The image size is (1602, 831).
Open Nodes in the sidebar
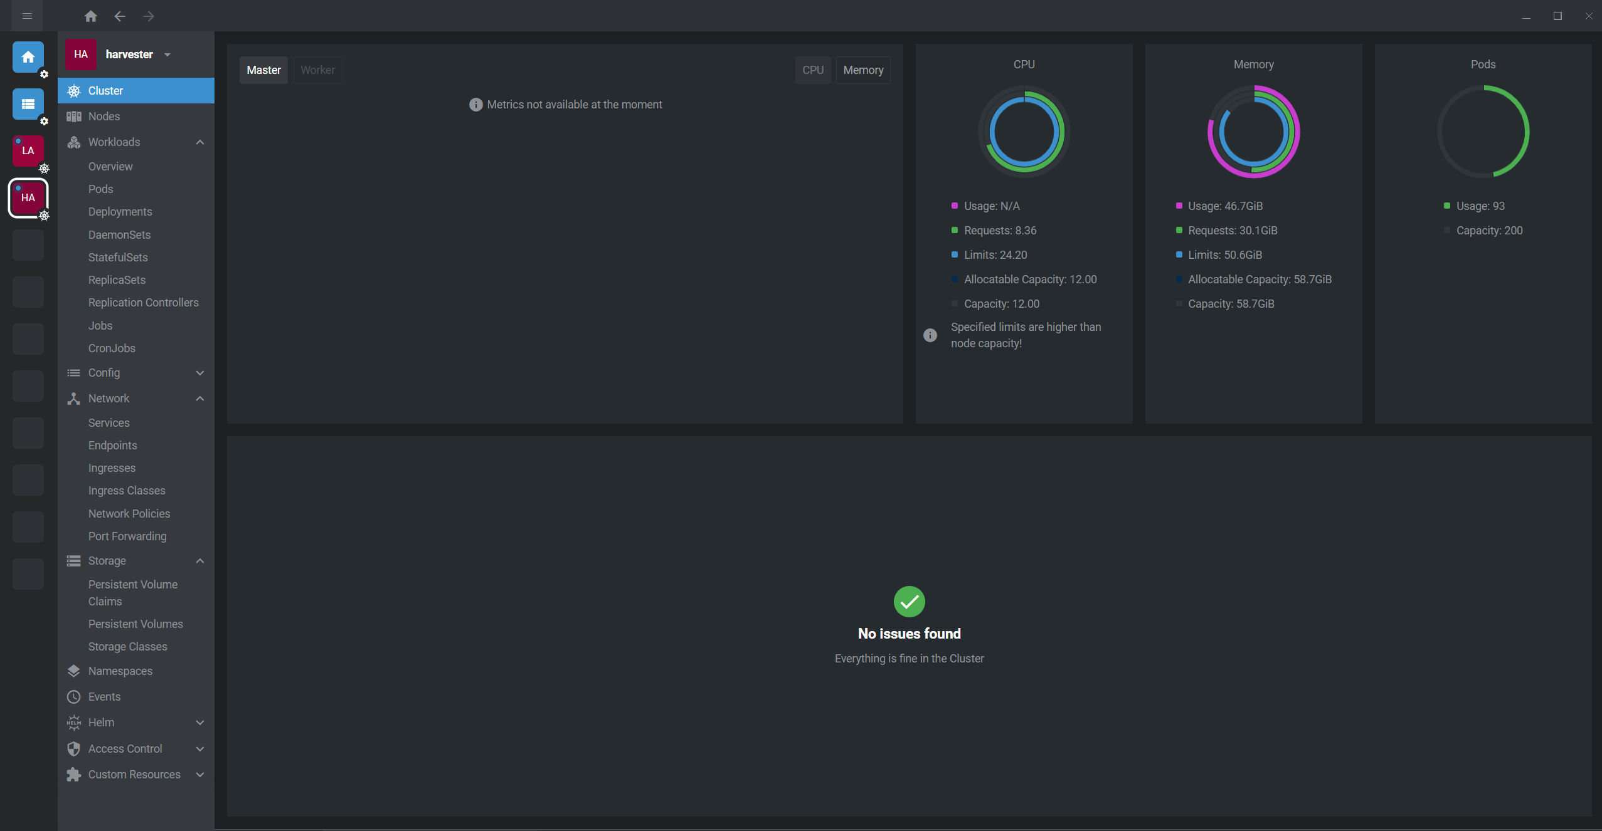pyautogui.click(x=104, y=117)
